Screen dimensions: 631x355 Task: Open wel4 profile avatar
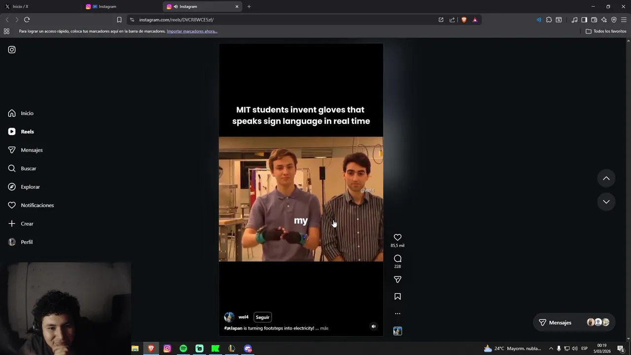coord(229,317)
